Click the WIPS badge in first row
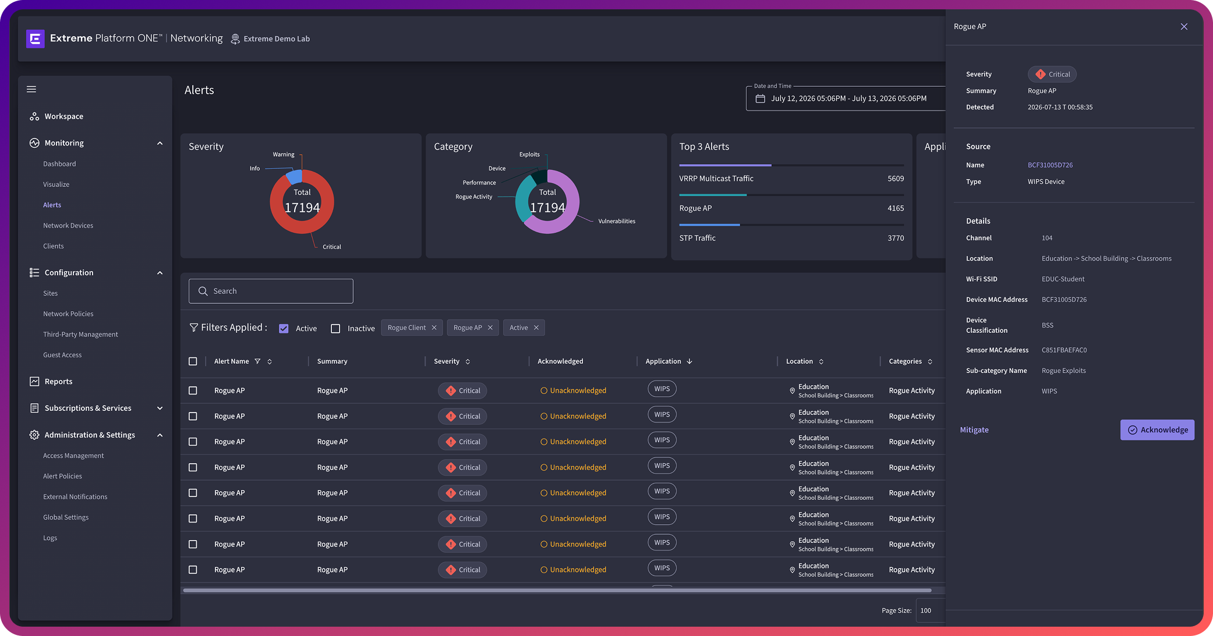 [662, 389]
